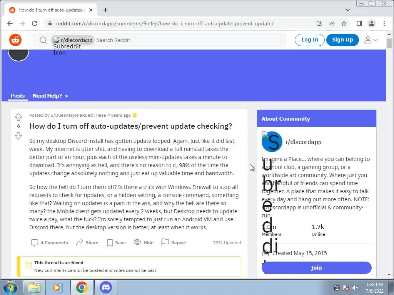Image resolution: width=394 pixels, height=295 pixels.
Task: Click the page scrollbar down arrow
Action: click(x=389, y=275)
